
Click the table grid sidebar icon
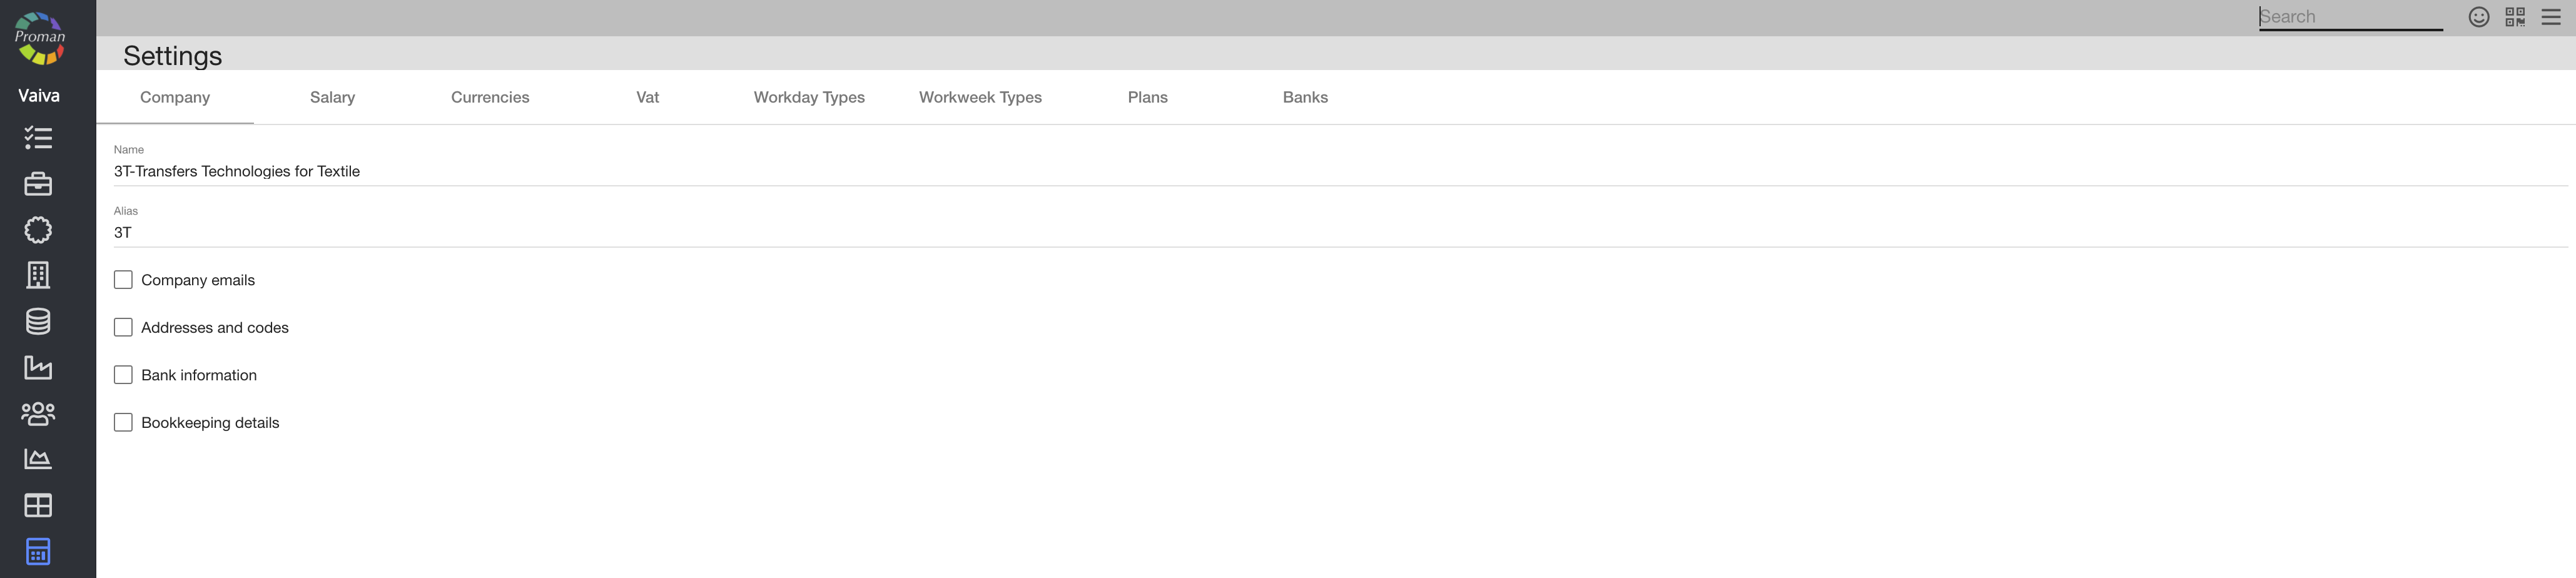coord(38,505)
